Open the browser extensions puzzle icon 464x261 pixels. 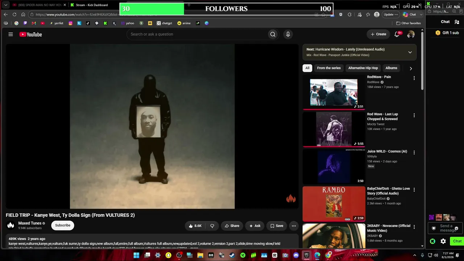click(349, 14)
